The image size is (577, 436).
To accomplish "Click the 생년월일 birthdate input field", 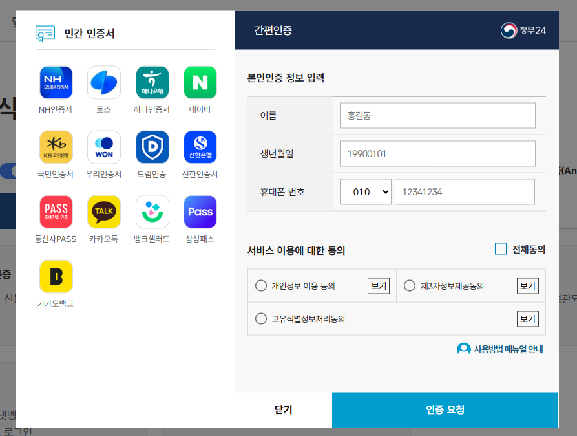I will click(x=437, y=154).
